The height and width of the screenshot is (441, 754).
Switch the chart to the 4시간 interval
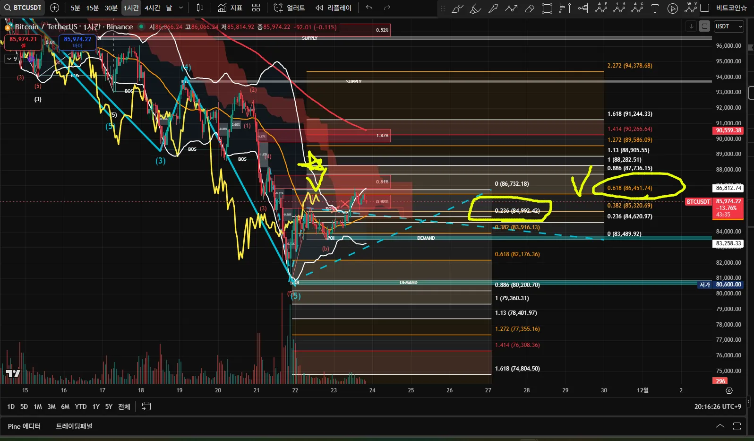(152, 8)
